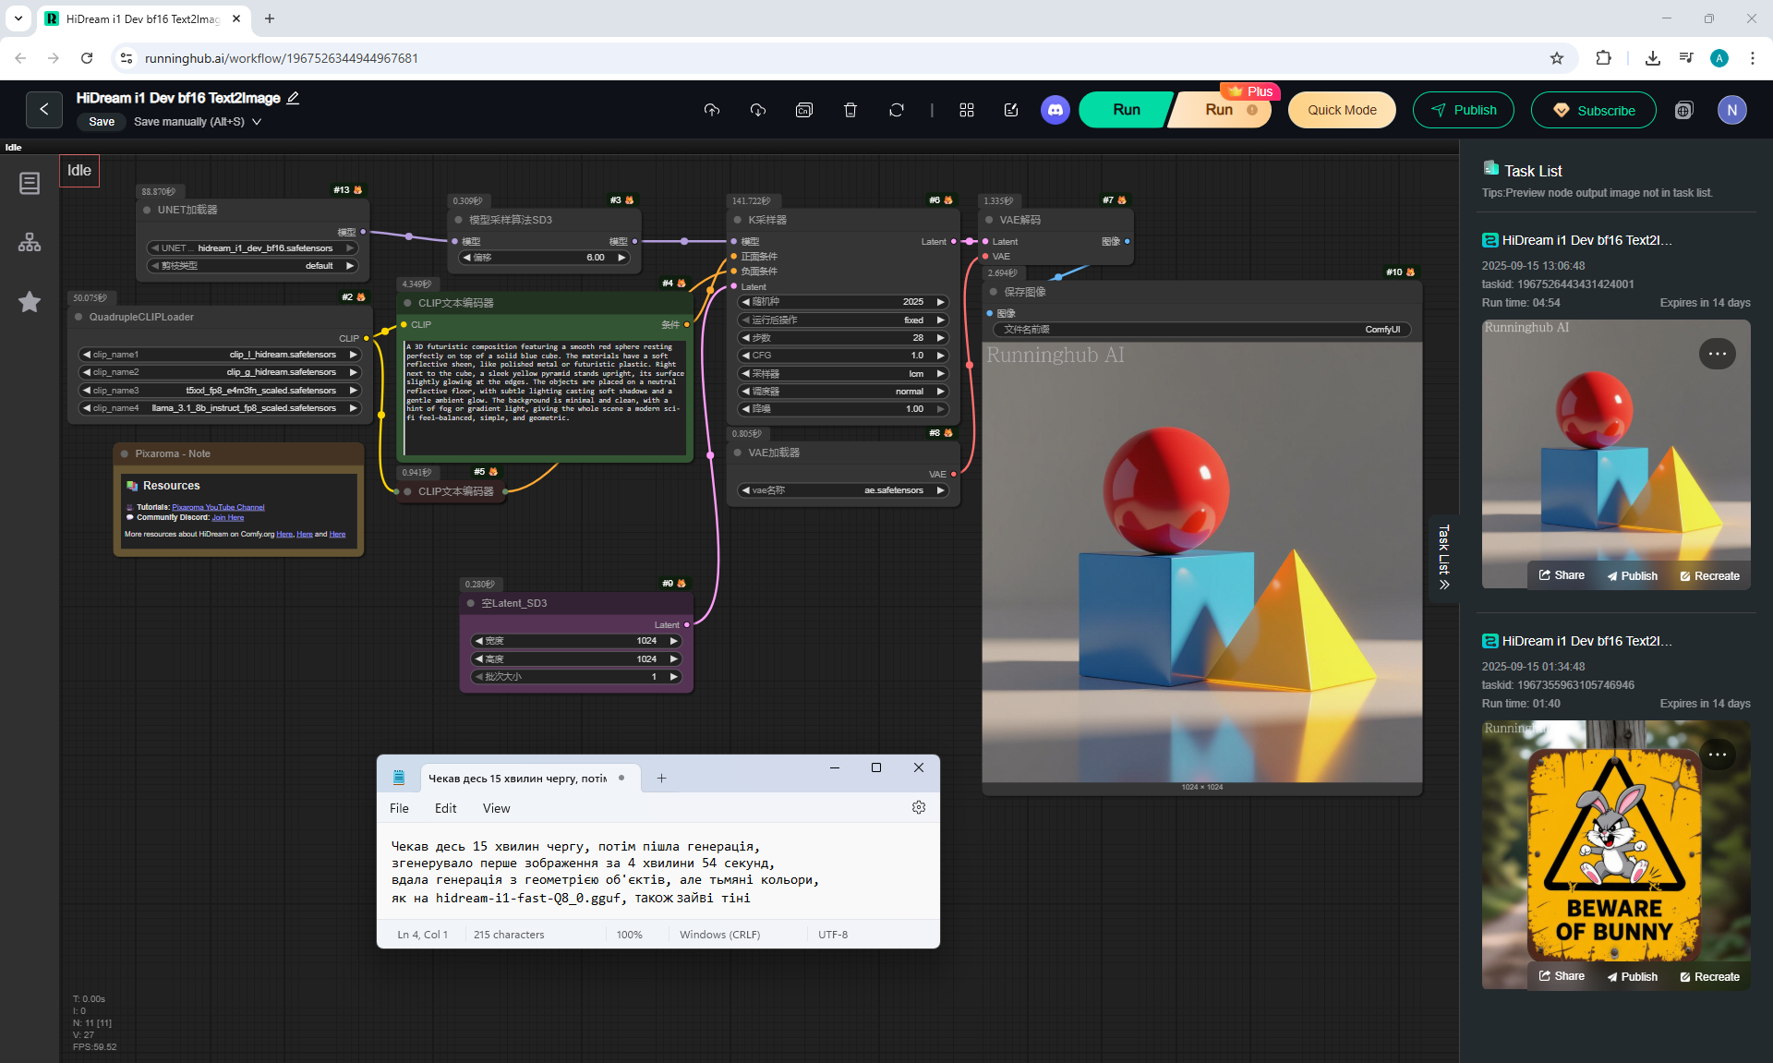Click the grid layout icon in toolbar
This screenshot has width=1773, height=1063.
click(x=966, y=110)
